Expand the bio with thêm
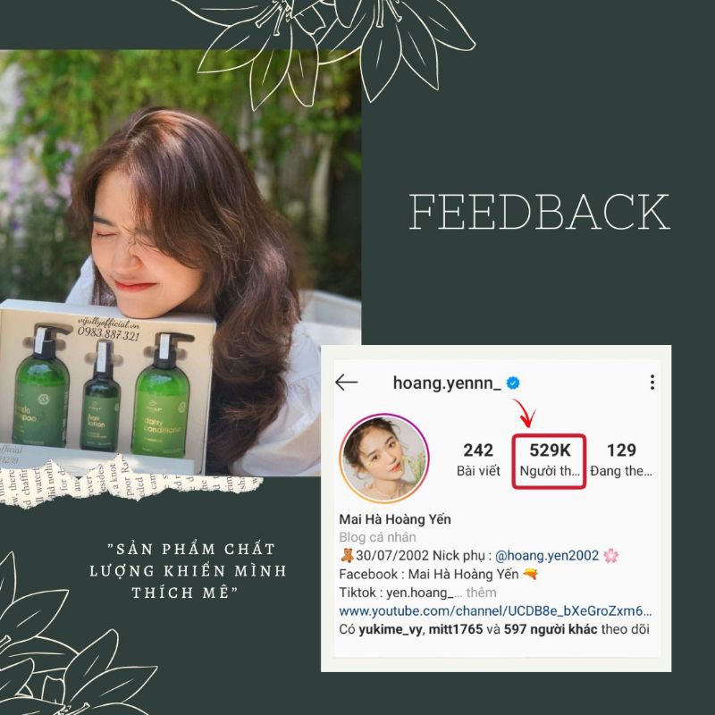Screen dimensions: 715x715 click(x=481, y=593)
